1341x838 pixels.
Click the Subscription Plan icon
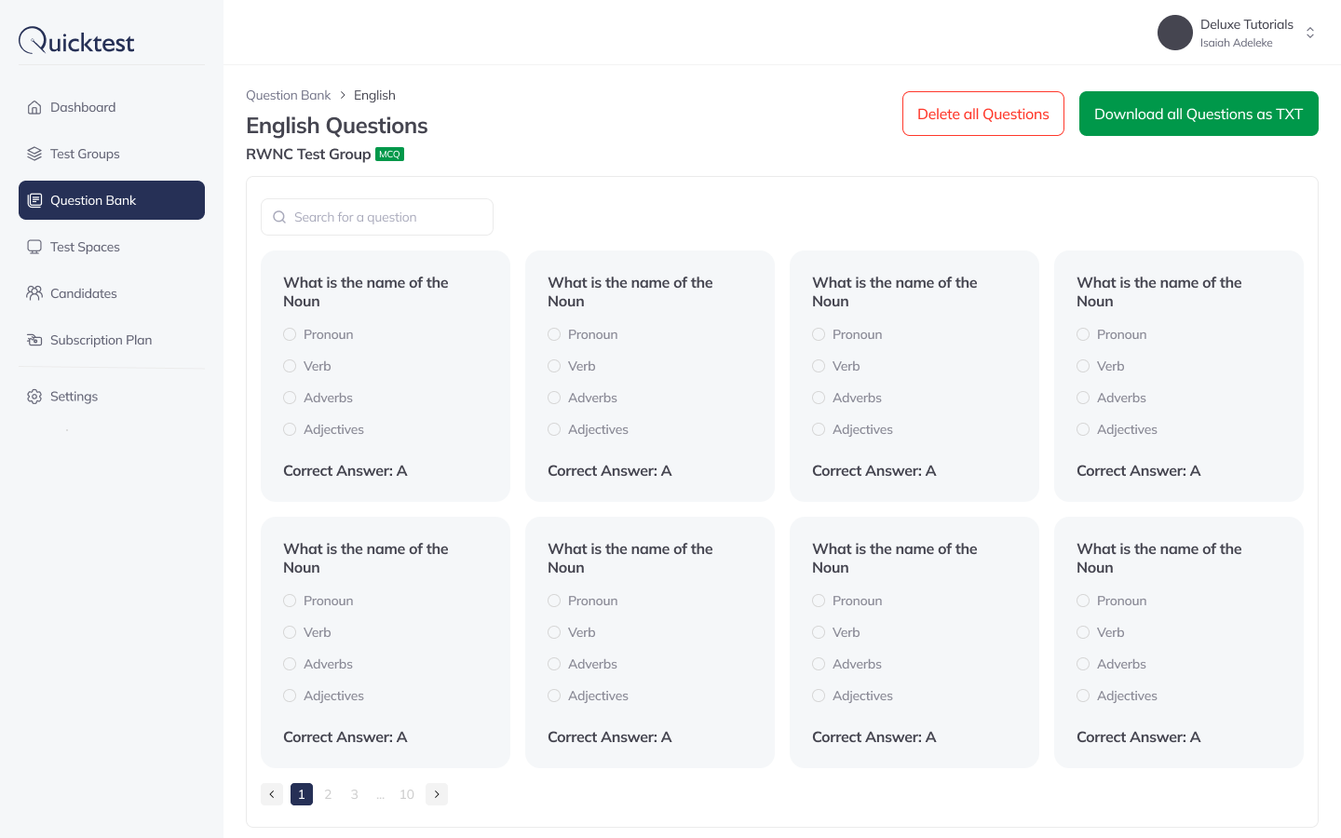34,339
